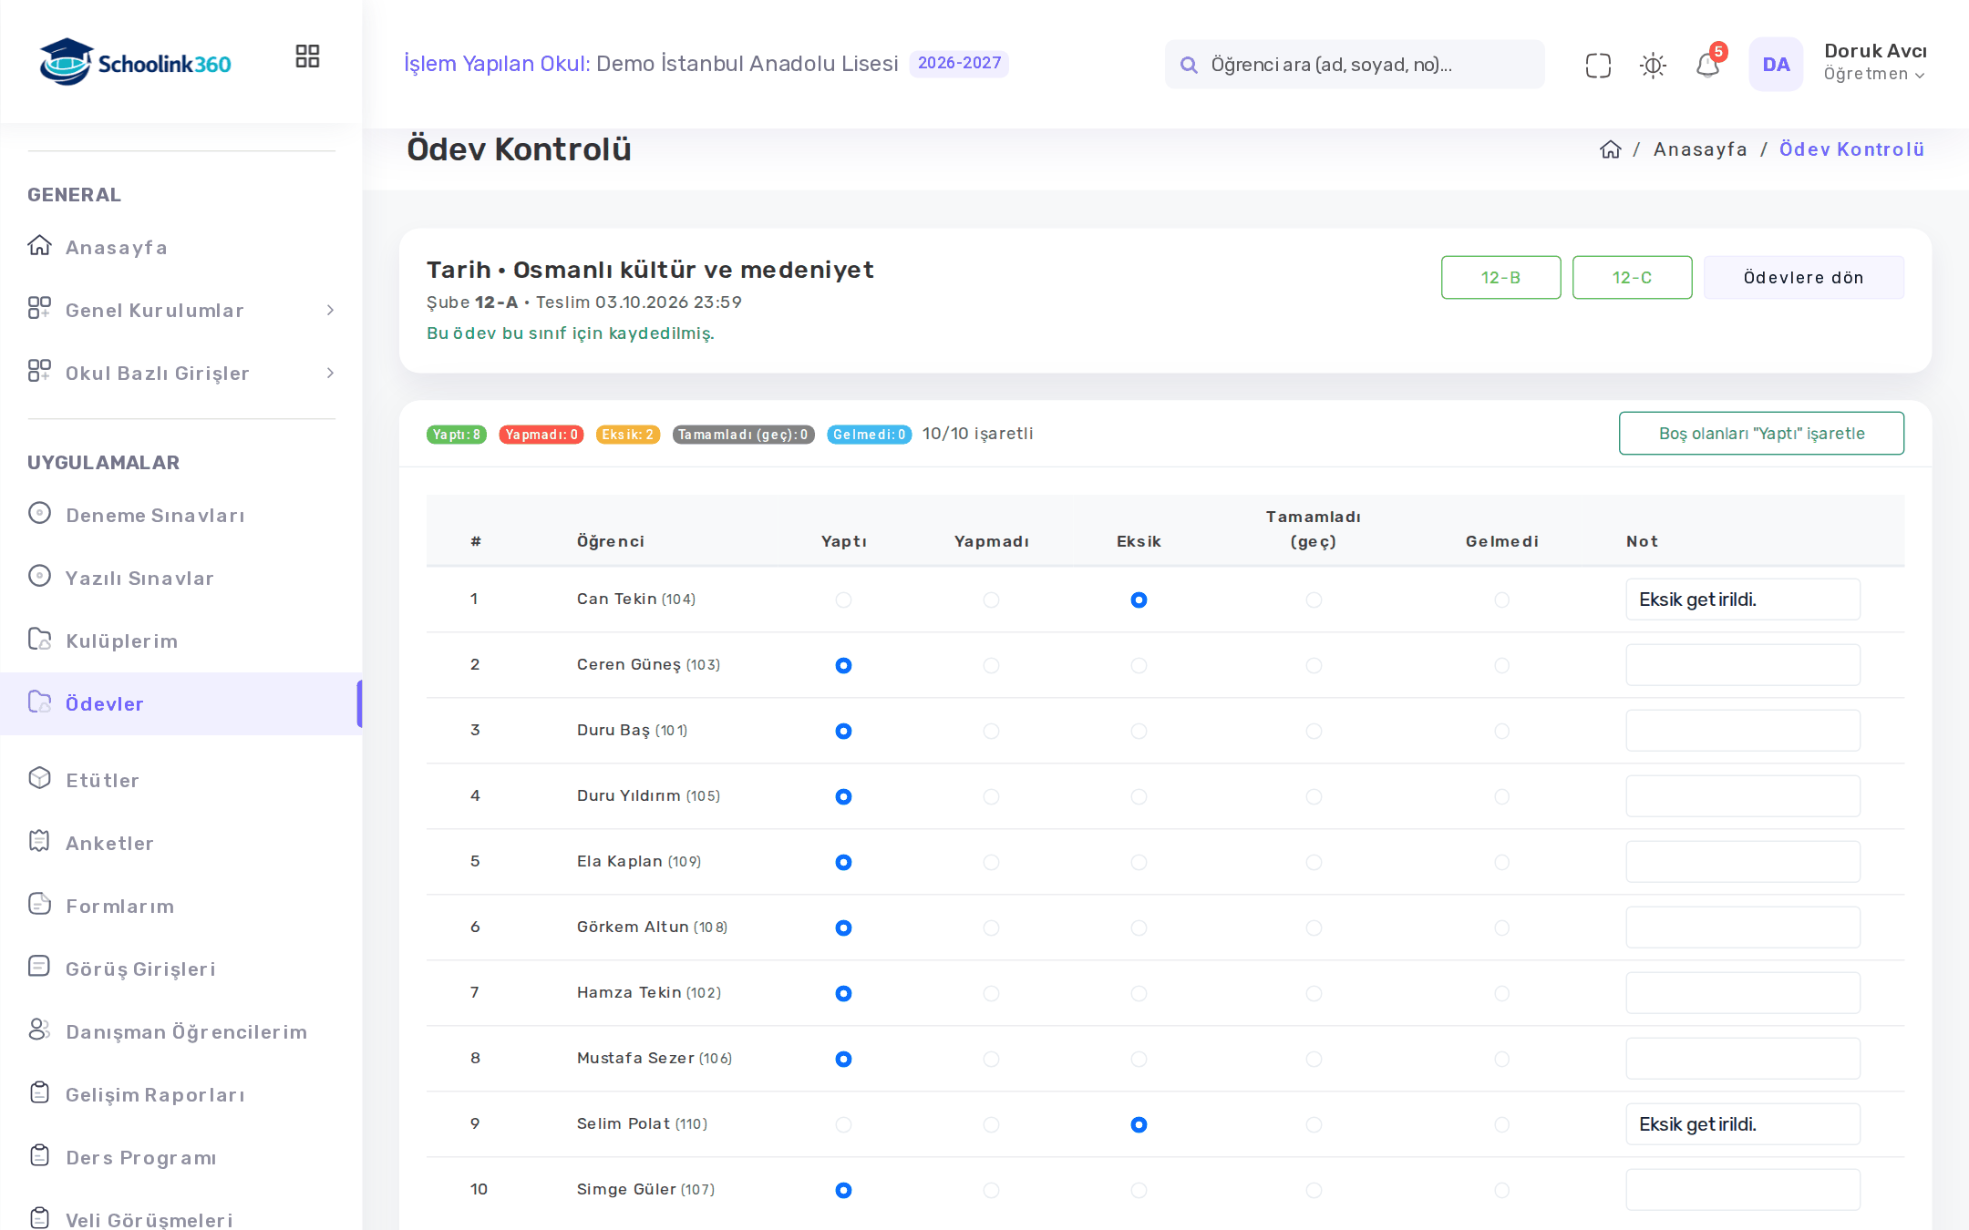Click the fullscreen toggle icon
The height and width of the screenshot is (1230, 1969).
click(x=1598, y=65)
